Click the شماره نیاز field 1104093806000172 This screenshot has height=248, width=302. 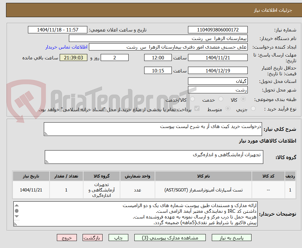click(x=218, y=30)
